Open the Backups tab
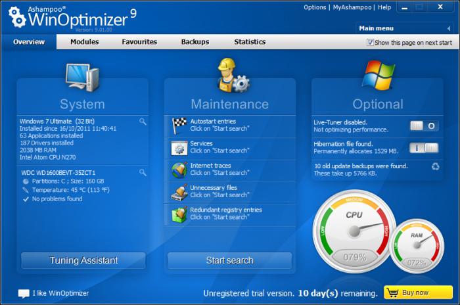This screenshot has width=460, height=305. coord(195,41)
